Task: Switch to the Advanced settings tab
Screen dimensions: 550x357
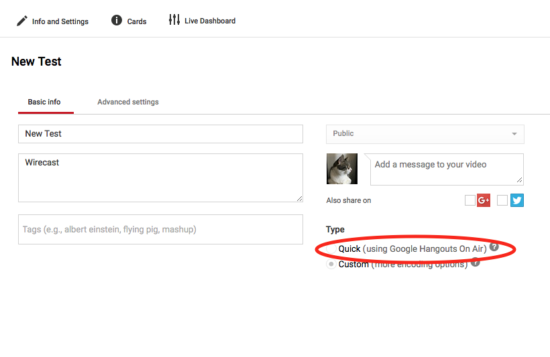Action: 128,102
